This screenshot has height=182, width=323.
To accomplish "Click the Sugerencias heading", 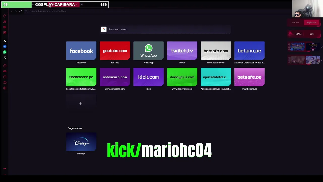I will 75,128.
